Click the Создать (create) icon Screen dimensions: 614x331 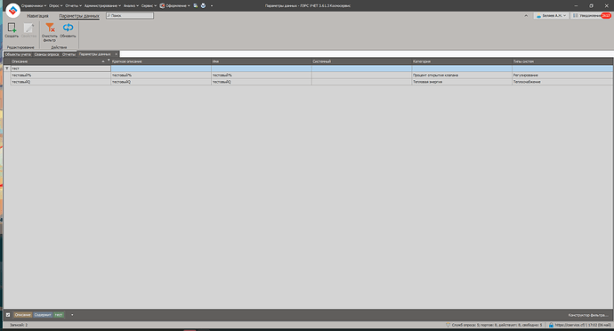click(x=12, y=28)
